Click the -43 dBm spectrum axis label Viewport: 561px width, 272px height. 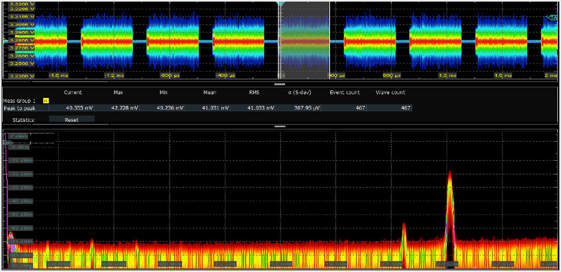[21, 201]
